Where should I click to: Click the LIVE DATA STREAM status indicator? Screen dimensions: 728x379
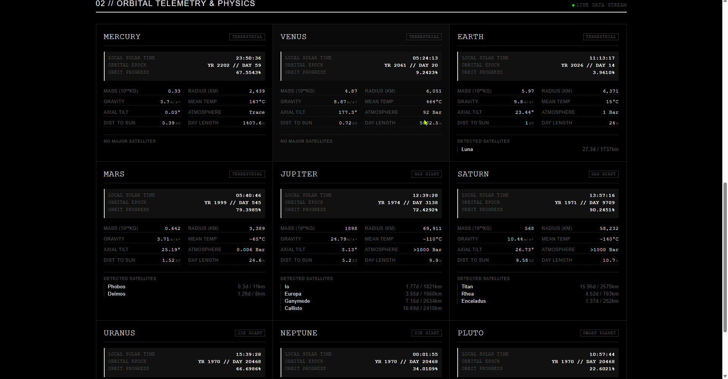(599, 5)
